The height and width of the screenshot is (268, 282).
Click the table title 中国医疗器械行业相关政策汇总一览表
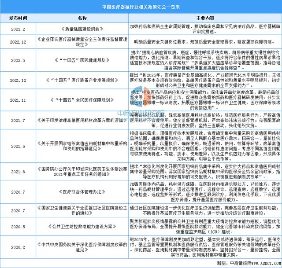coord(141,7)
